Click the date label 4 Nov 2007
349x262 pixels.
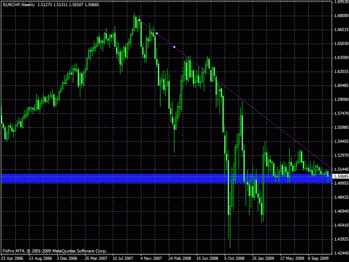pyautogui.click(x=151, y=258)
